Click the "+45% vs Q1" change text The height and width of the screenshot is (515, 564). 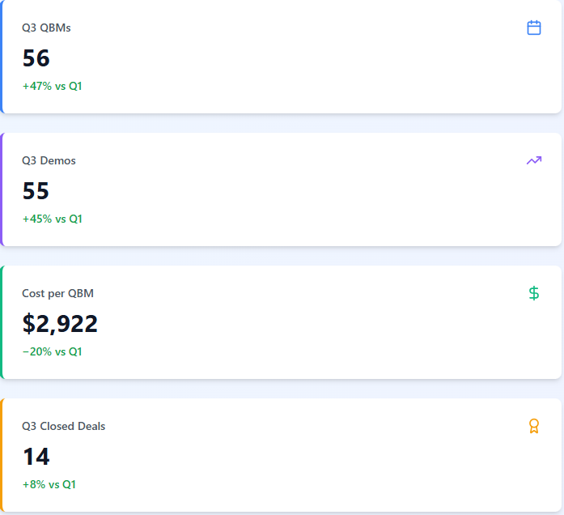(x=52, y=219)
